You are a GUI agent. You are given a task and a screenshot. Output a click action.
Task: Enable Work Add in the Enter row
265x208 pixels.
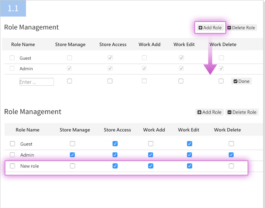pyautogui.click(x=144, y=81)
